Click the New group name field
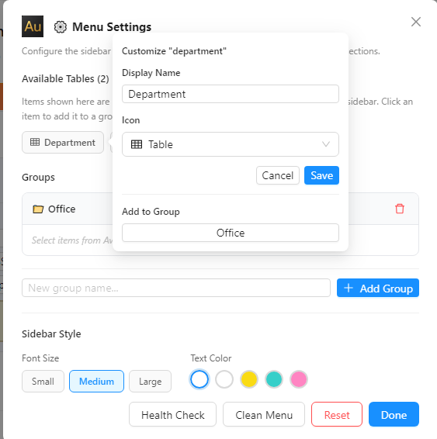Viewport: 437px width, 439px height. pos(176,288)
